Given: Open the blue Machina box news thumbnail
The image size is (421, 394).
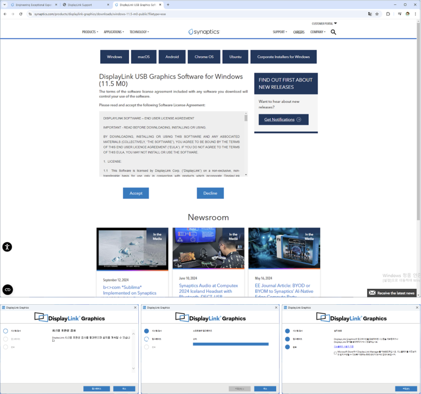Looking at the screenshot, I should [284, 248].
